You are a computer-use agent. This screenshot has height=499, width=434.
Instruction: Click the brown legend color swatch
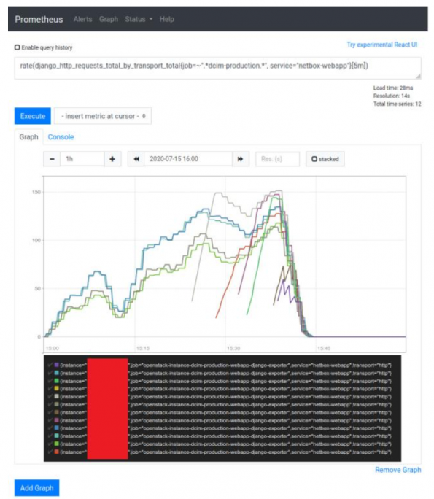(57, 412)
